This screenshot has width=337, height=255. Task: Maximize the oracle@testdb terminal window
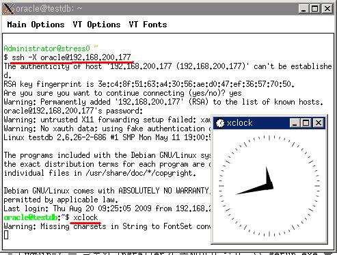[x=315, y=9]
